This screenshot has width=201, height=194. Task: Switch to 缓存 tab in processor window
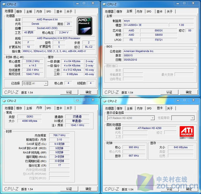pyautogui.click(x=19, y=12)
